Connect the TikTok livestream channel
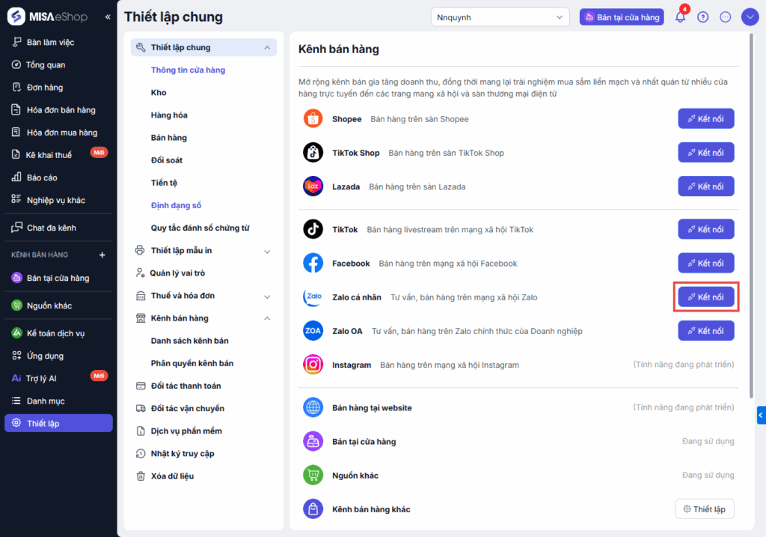The width and height of the screenshot is (766, 537). pos(706,229)
